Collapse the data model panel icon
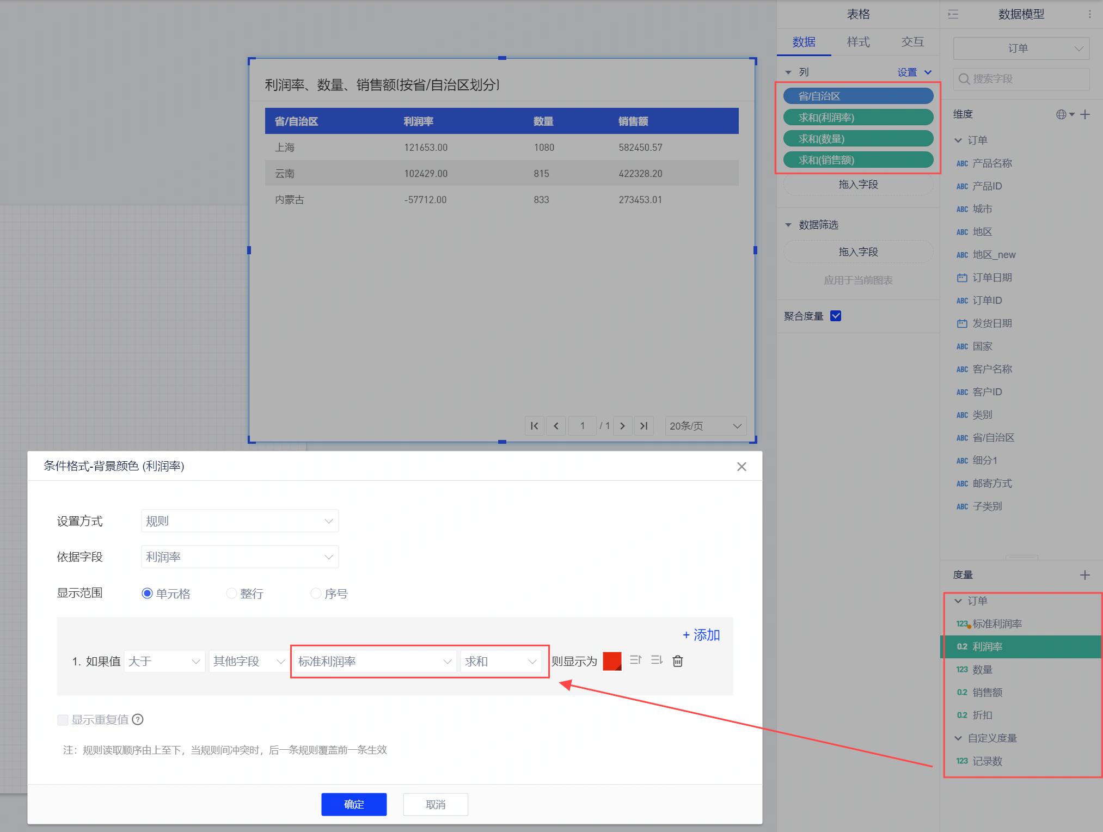Image resolution: width=1103 pixels, height=832 pixels. pyautogui.click(x=953, y=15)
